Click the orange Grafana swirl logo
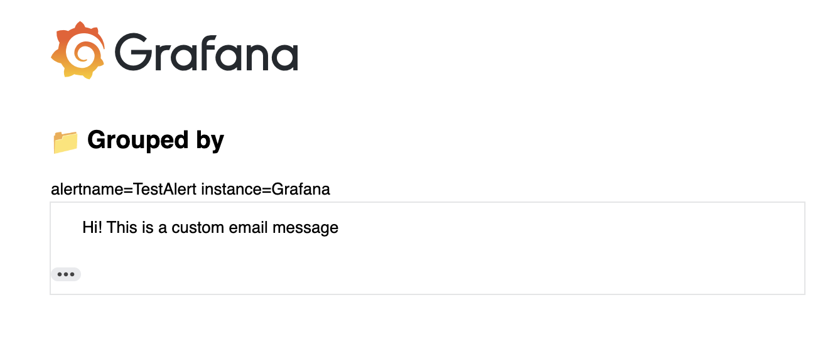The width and height of the screenshot is (835, 344). 78,50
